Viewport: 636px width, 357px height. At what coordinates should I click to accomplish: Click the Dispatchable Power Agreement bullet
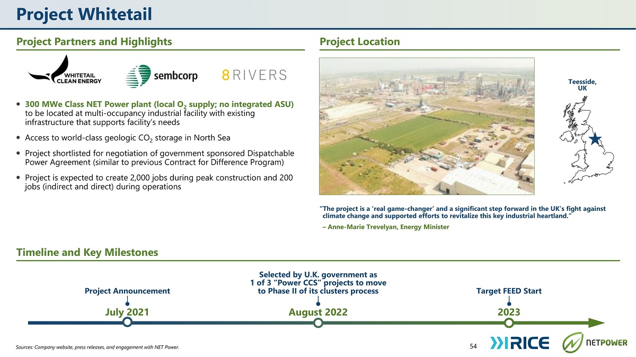pyautogui.click(x=155, y=157)
